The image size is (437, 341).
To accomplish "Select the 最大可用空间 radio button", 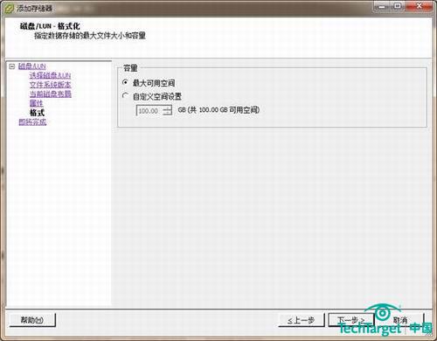I will [125, 82].
